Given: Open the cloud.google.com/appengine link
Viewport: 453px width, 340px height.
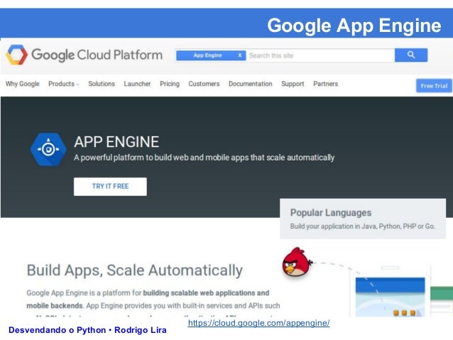Looking at the screenshot, I should point(258,323).
